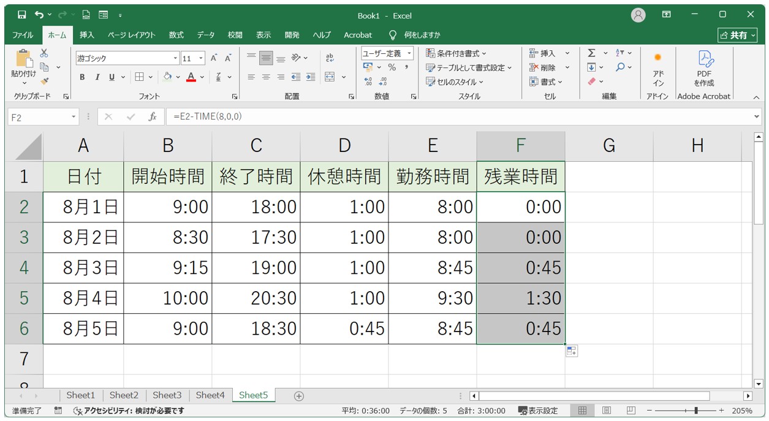Click Insert Function fx icon
Viewport: 769px width, 421px height.
pyautogui.click(x=153, y=116)
